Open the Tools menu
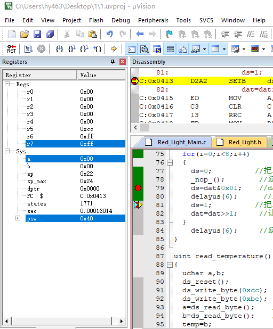The height and width of the screenshot is (329, 273). (183, 20)
